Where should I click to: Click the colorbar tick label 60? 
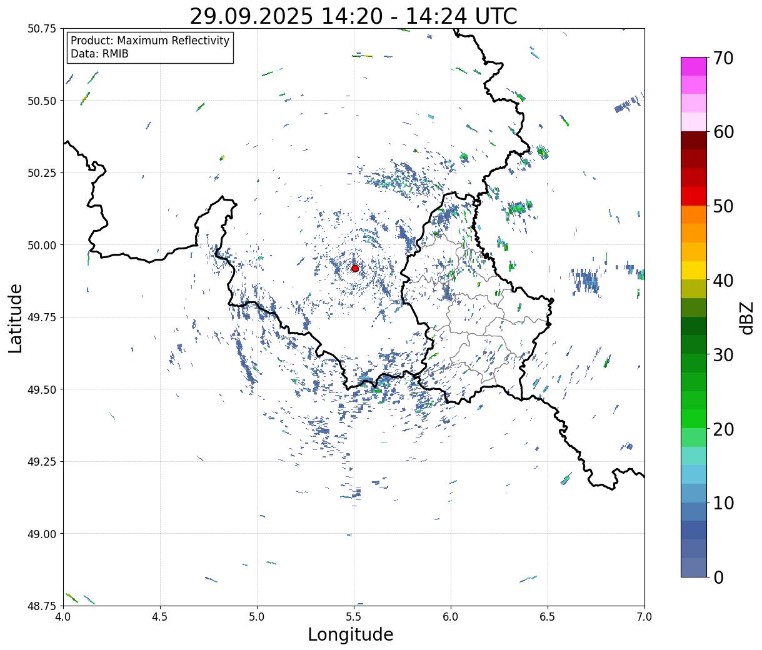pos(724,132)
